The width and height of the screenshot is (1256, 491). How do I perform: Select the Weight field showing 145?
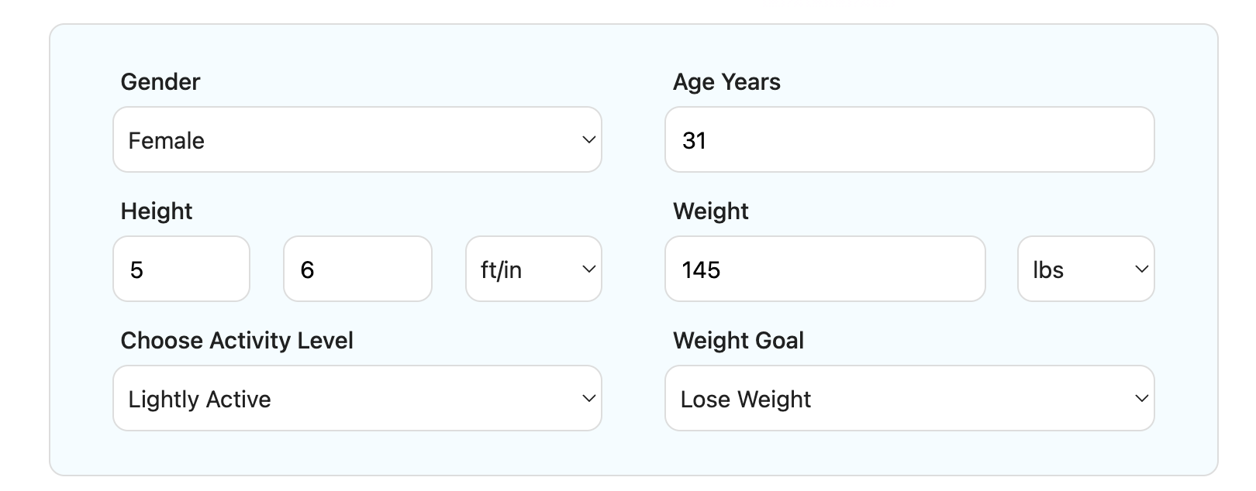[x=825, y=270]
